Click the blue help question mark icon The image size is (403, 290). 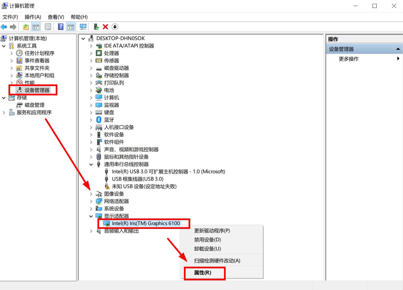[61, 27]
